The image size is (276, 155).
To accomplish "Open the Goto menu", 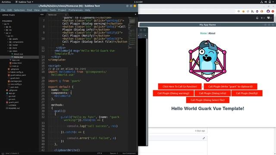I will (x=44, y=10).
